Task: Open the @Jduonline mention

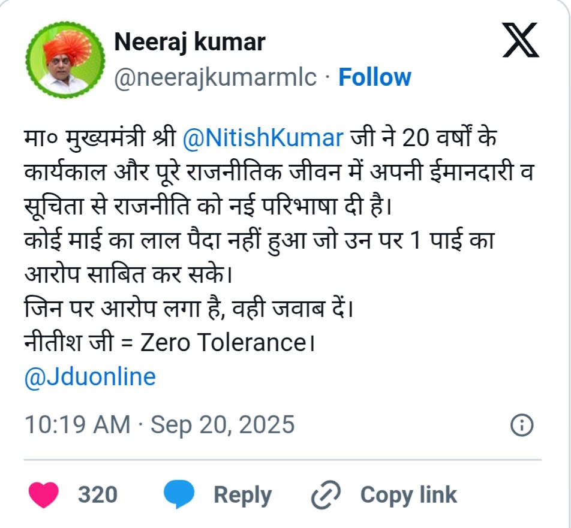Action: (90, 377)
